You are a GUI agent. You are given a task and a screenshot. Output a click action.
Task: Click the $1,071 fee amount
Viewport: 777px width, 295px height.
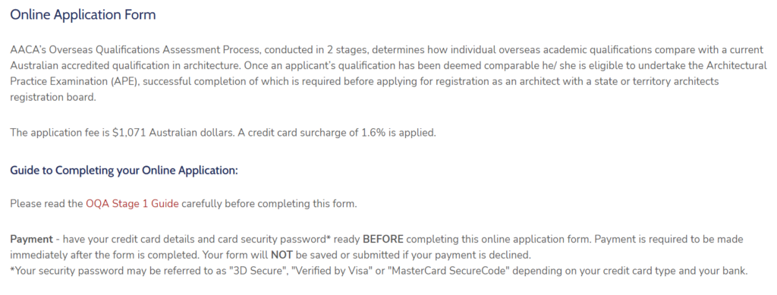coord(129,133)
